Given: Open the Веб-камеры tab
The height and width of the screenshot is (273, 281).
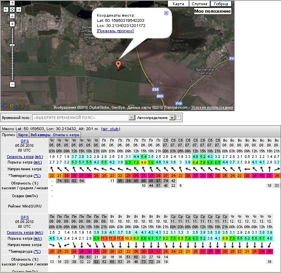Looking at the screenshot, I should pos(42,135).
